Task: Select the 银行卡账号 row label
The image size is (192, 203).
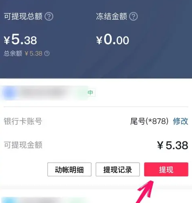Action: point(23,121)
